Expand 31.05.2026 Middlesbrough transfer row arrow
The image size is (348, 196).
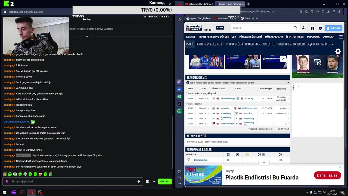click(288, 99)
